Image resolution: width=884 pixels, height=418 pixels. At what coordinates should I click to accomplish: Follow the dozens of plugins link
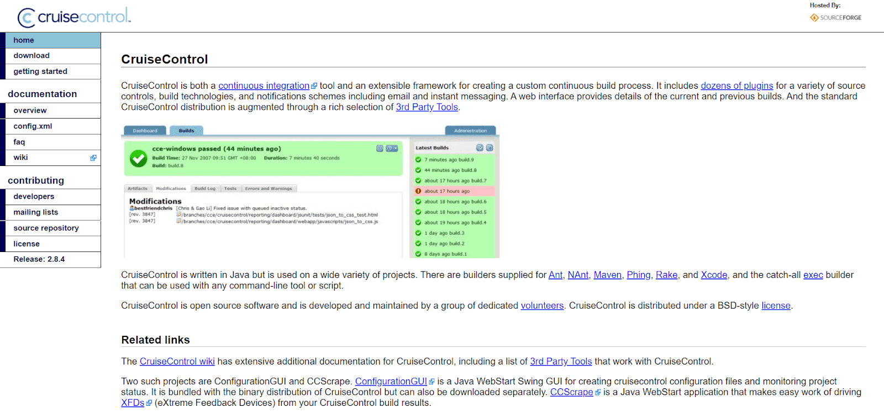pyautogui.click(x=736, y=86)
